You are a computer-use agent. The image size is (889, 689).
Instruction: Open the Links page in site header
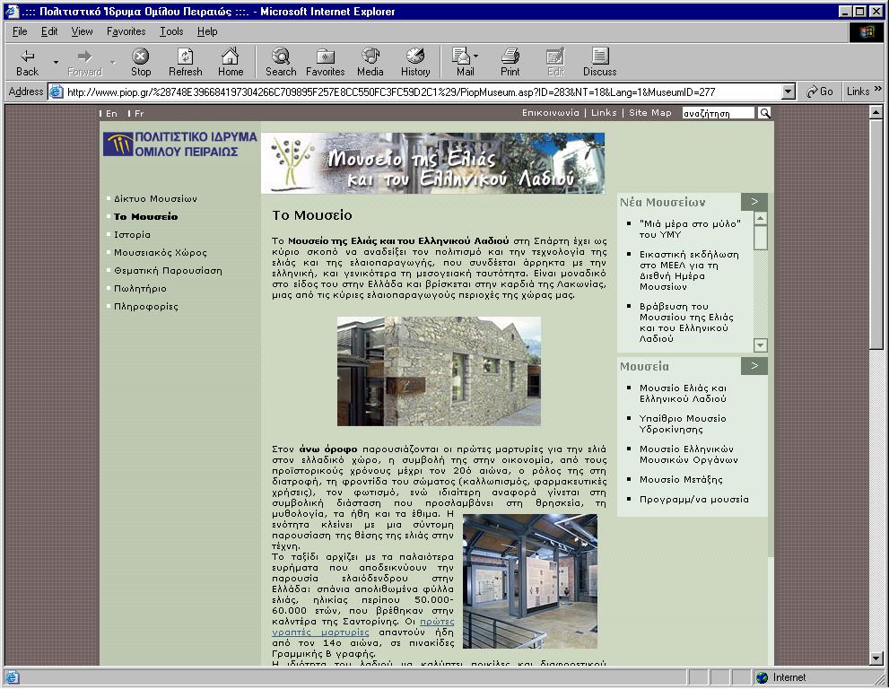[x=604, y=113]
